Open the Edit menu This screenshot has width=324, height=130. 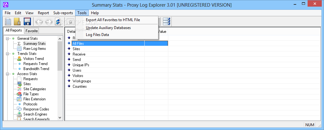pyautogui.click(x=18, y=13)
